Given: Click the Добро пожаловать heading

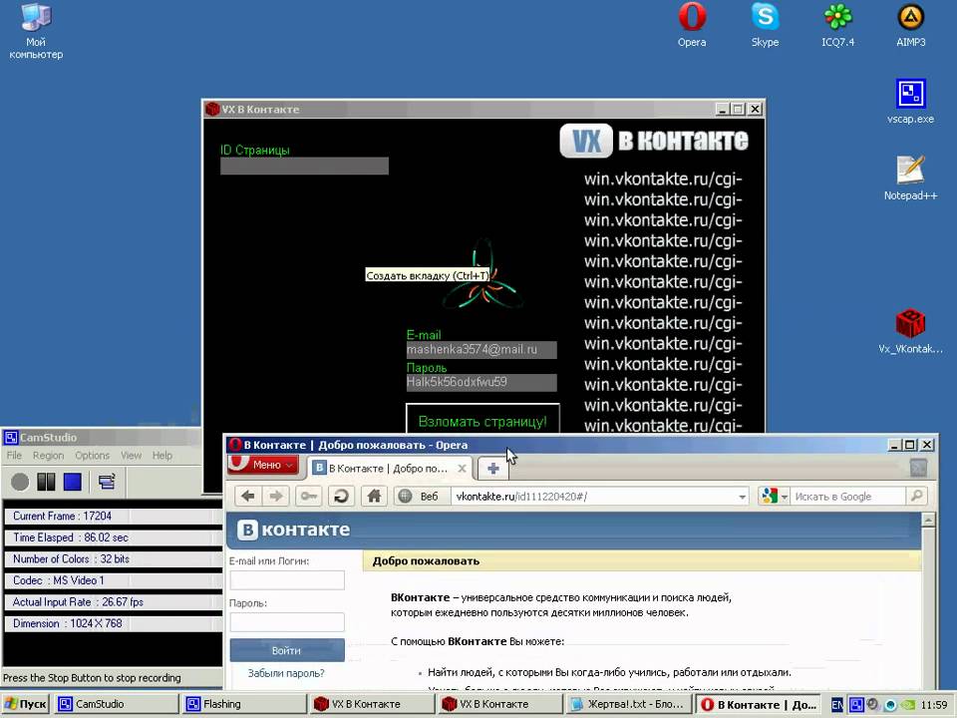Looking at the screenshot, I should (x=426, y=561).
